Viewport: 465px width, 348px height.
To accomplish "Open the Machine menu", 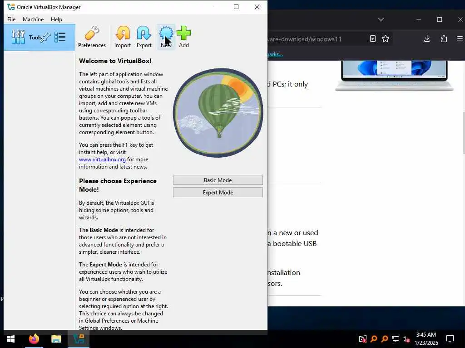I will [x=33, y=19].
